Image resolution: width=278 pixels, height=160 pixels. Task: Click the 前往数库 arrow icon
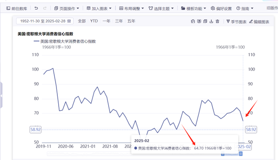tap(8, 8)
